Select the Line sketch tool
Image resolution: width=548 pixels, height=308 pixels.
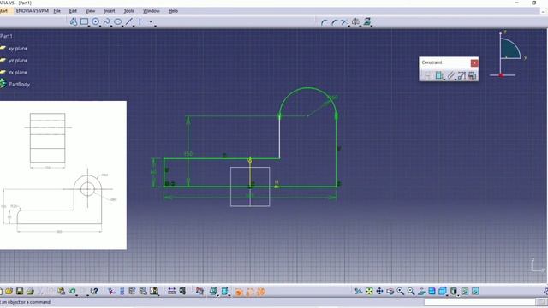tap(129, 22)
